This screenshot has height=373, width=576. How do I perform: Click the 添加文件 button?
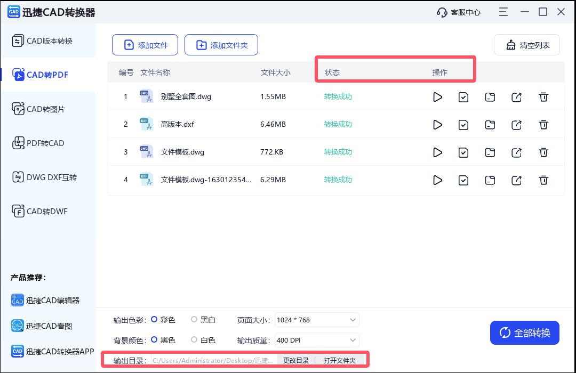pyautogui.click(x=145, y=45)
